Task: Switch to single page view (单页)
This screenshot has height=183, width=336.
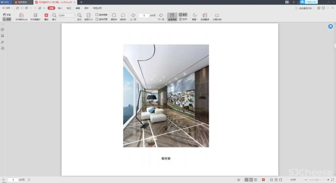Action: click(183, 15)
